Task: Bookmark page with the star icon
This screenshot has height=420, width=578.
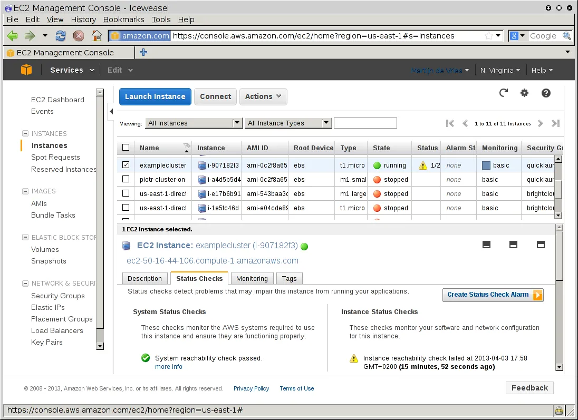Action: tap(488, 36)
